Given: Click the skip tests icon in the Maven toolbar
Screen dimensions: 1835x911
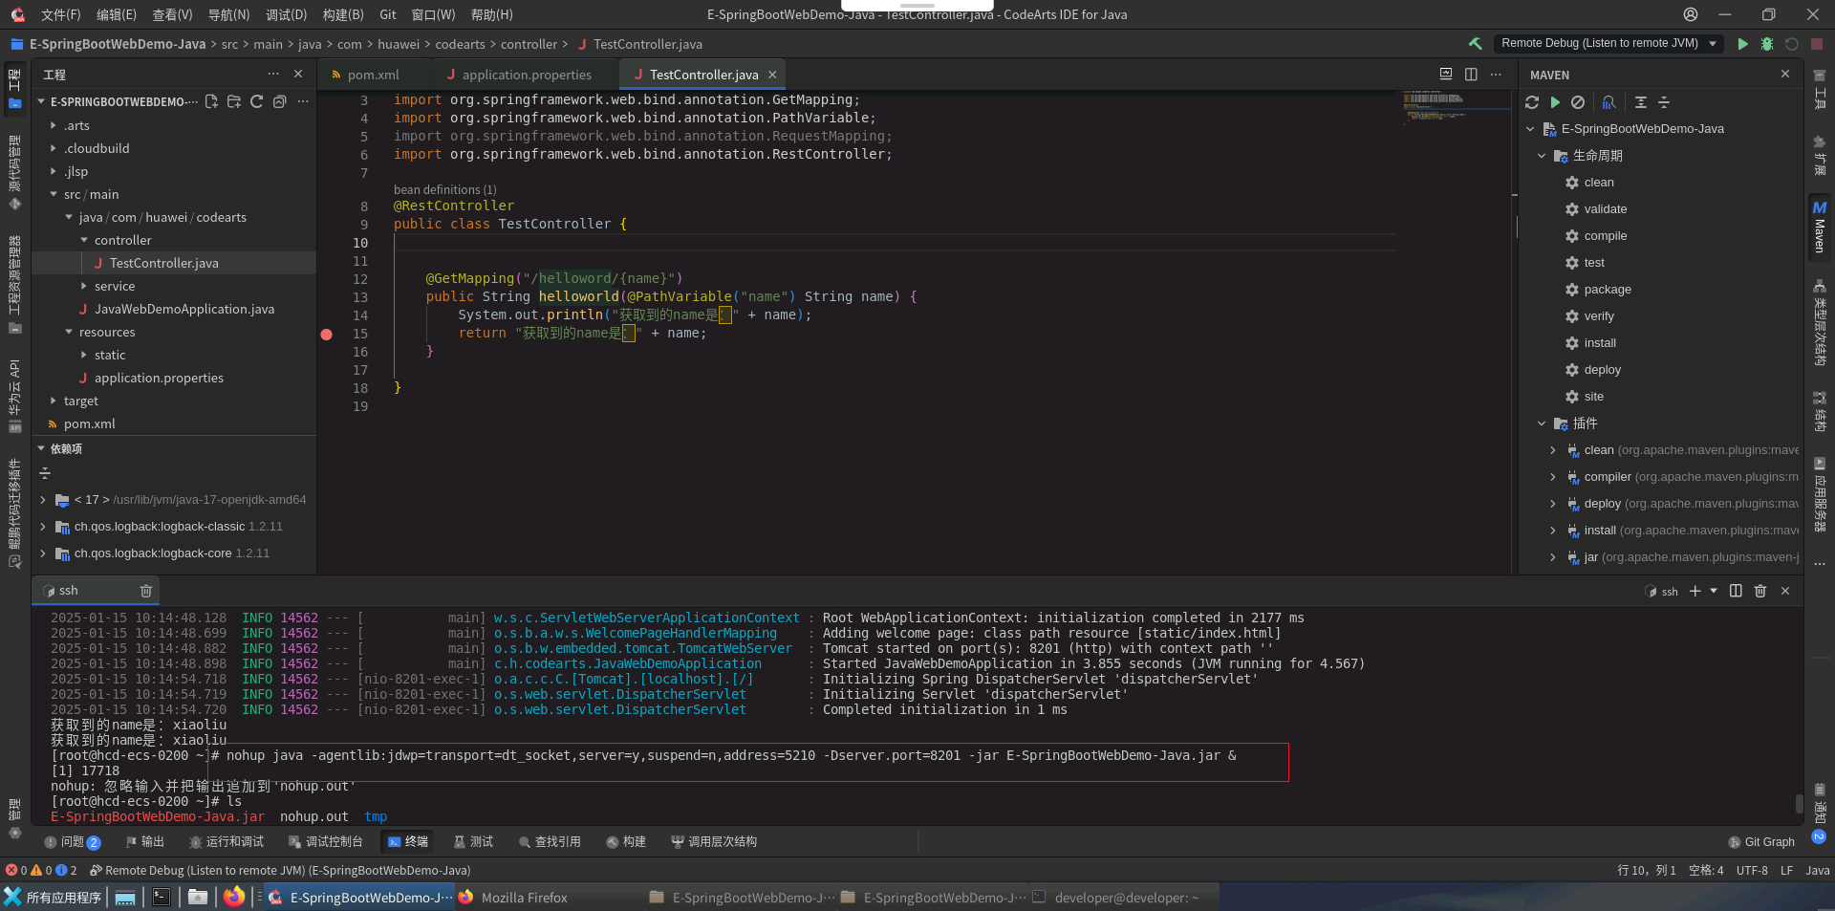Looking at the screenshot, I should (1578, 102).
